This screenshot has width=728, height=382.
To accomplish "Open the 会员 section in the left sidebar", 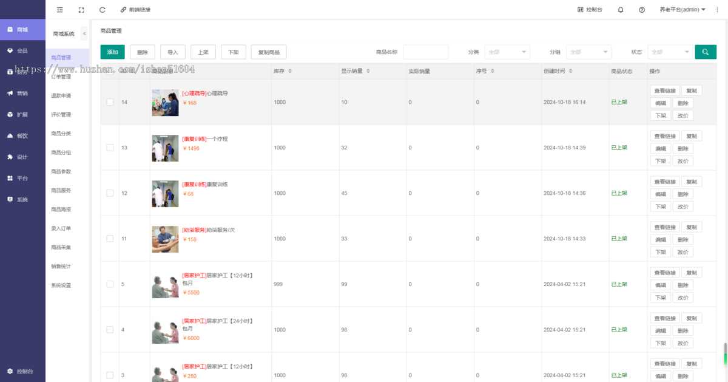I will coord(22,51).
